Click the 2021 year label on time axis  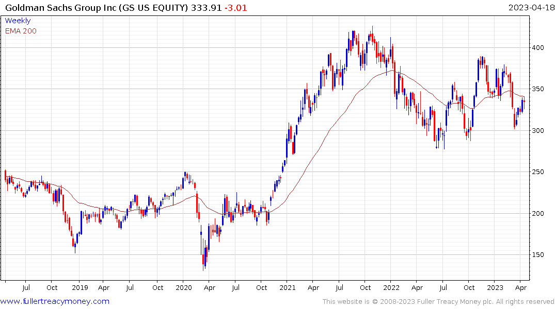[x=288, y=287]
